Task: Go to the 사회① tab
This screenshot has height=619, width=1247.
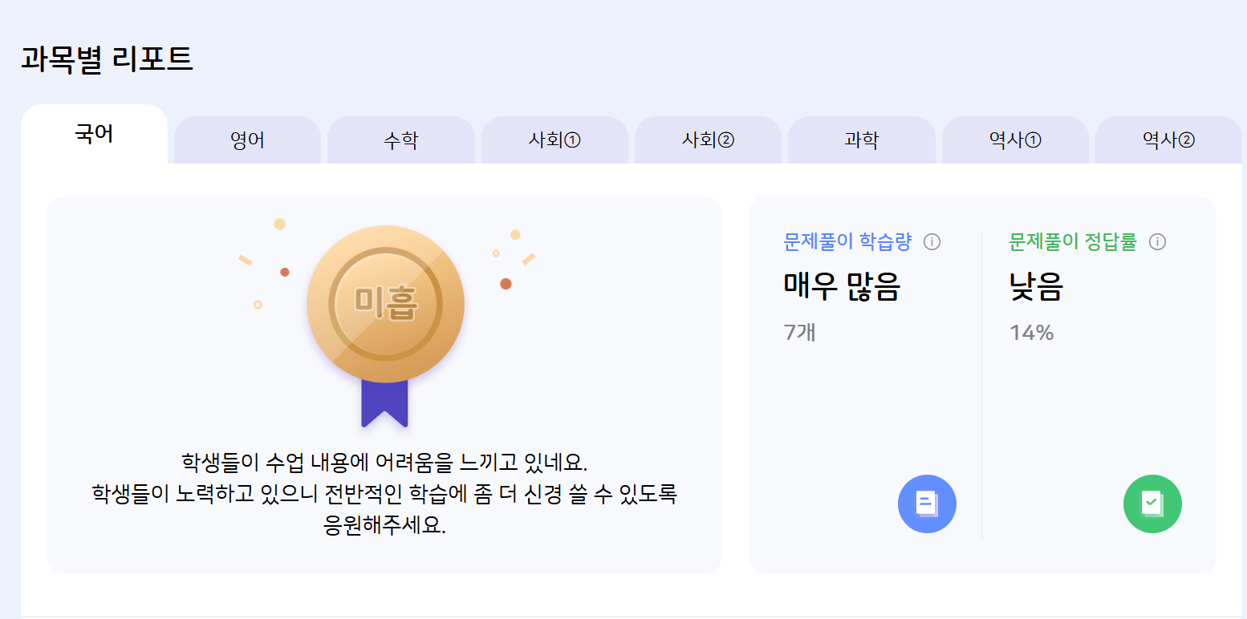Action: click(x=554, y=140)
